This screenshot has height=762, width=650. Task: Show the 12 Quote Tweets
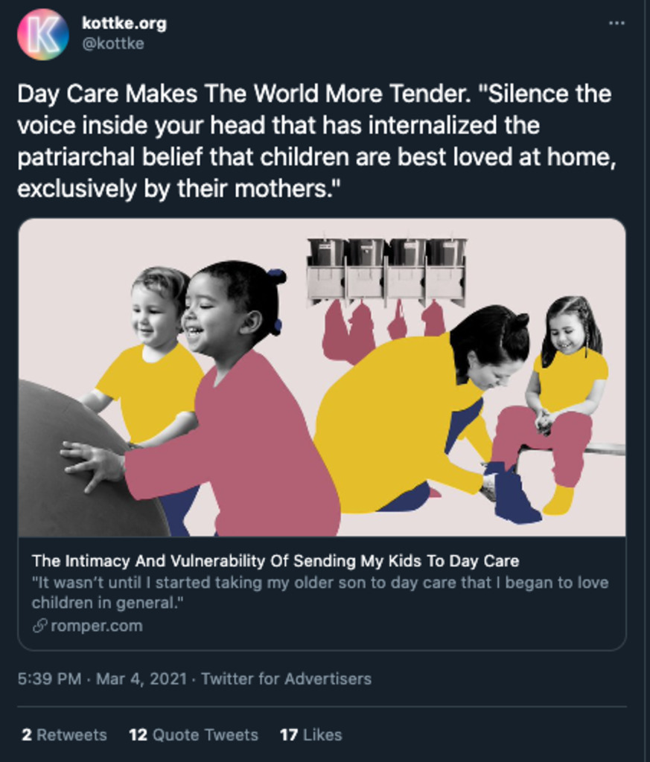coord(194,734)
